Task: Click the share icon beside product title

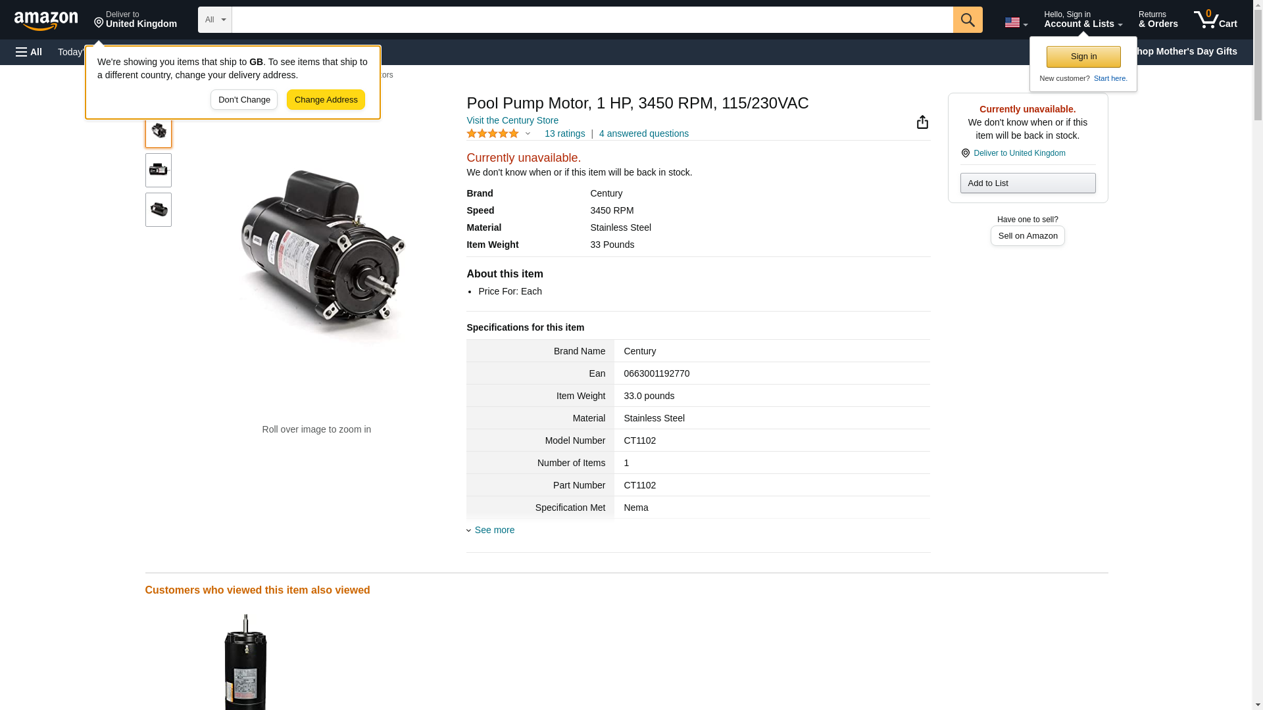Action: coord(922,122)
